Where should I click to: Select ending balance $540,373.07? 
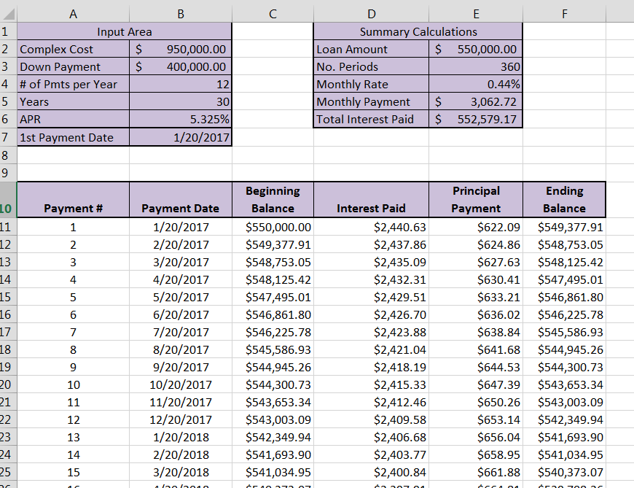565,472
